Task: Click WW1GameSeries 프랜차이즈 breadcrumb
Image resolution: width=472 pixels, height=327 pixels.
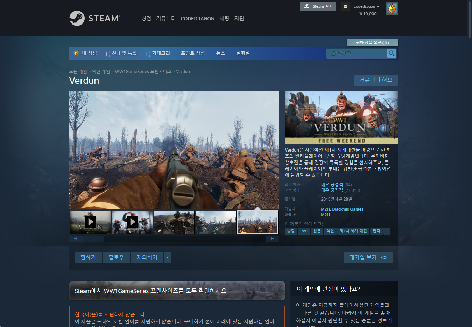Action: (x=143, y=71)
